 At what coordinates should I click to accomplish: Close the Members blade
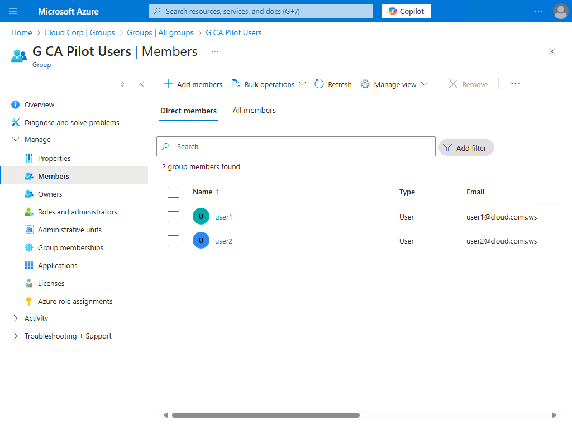click(x=551, y=51)
